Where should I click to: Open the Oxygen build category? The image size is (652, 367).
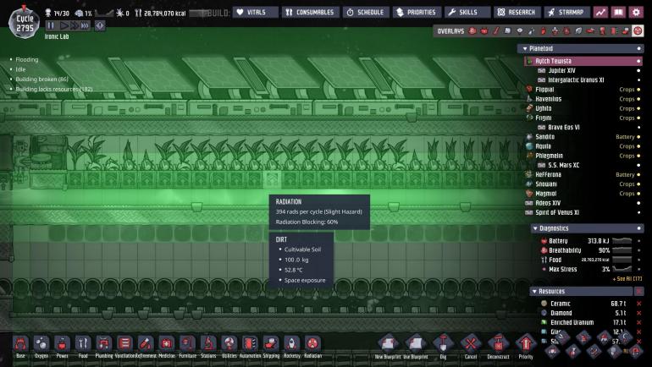coord(41,345)
